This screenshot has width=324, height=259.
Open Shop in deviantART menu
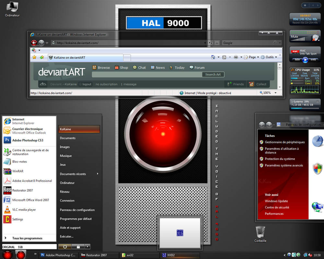coord(121,68)
